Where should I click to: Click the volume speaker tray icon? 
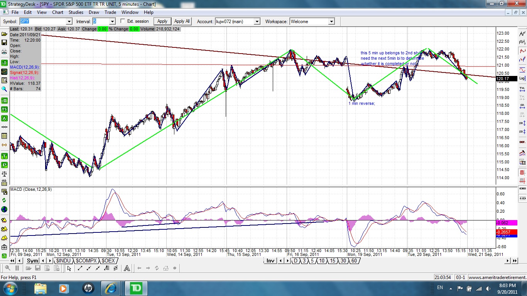(488, 288)
